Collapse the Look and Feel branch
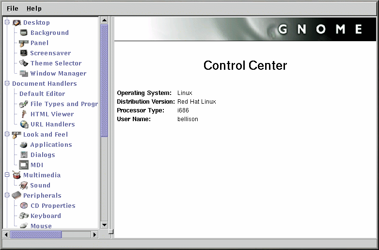379x250 pixels. coord(7,134)
